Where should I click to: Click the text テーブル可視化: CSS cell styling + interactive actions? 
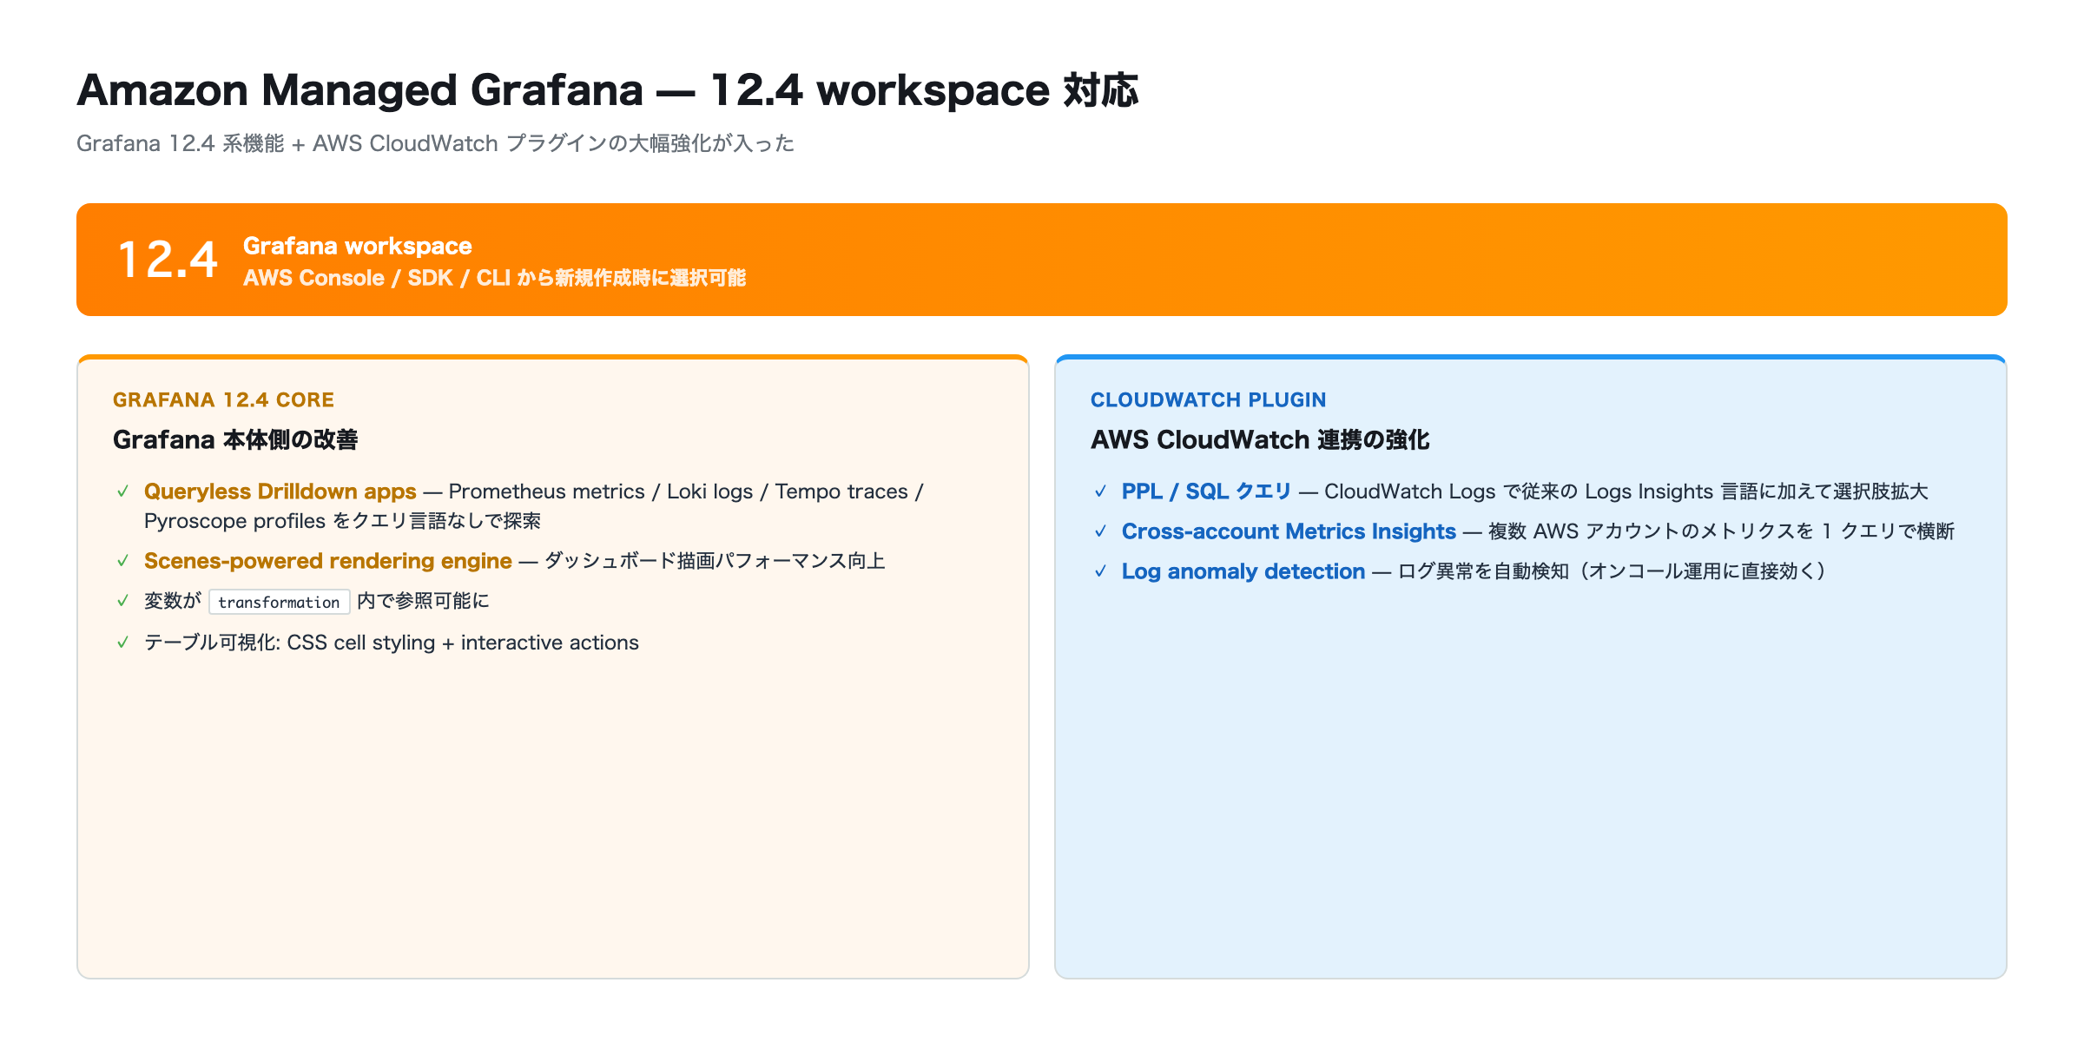[x=392, y=643]
